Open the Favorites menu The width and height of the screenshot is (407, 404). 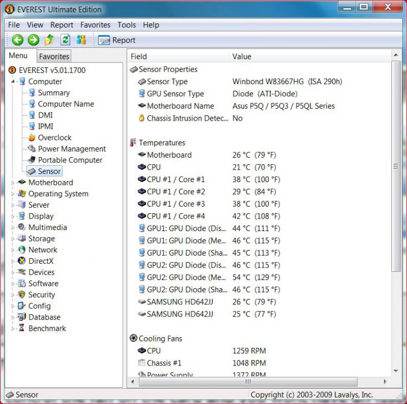[96, 25]
